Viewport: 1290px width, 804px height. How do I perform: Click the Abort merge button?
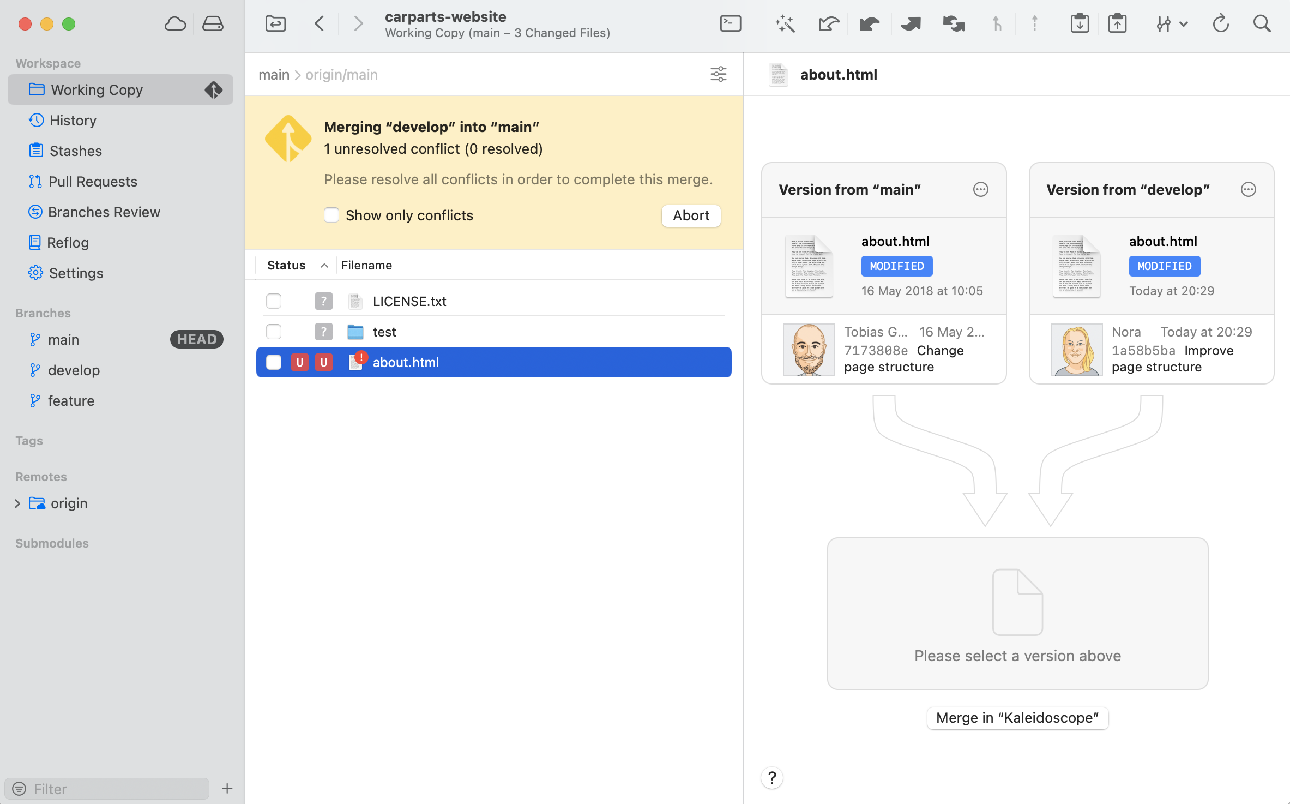click(x=691, y=215)
